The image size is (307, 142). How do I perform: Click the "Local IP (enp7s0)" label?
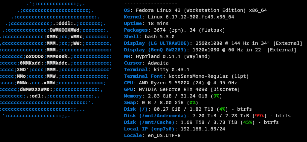pos(149,129)
